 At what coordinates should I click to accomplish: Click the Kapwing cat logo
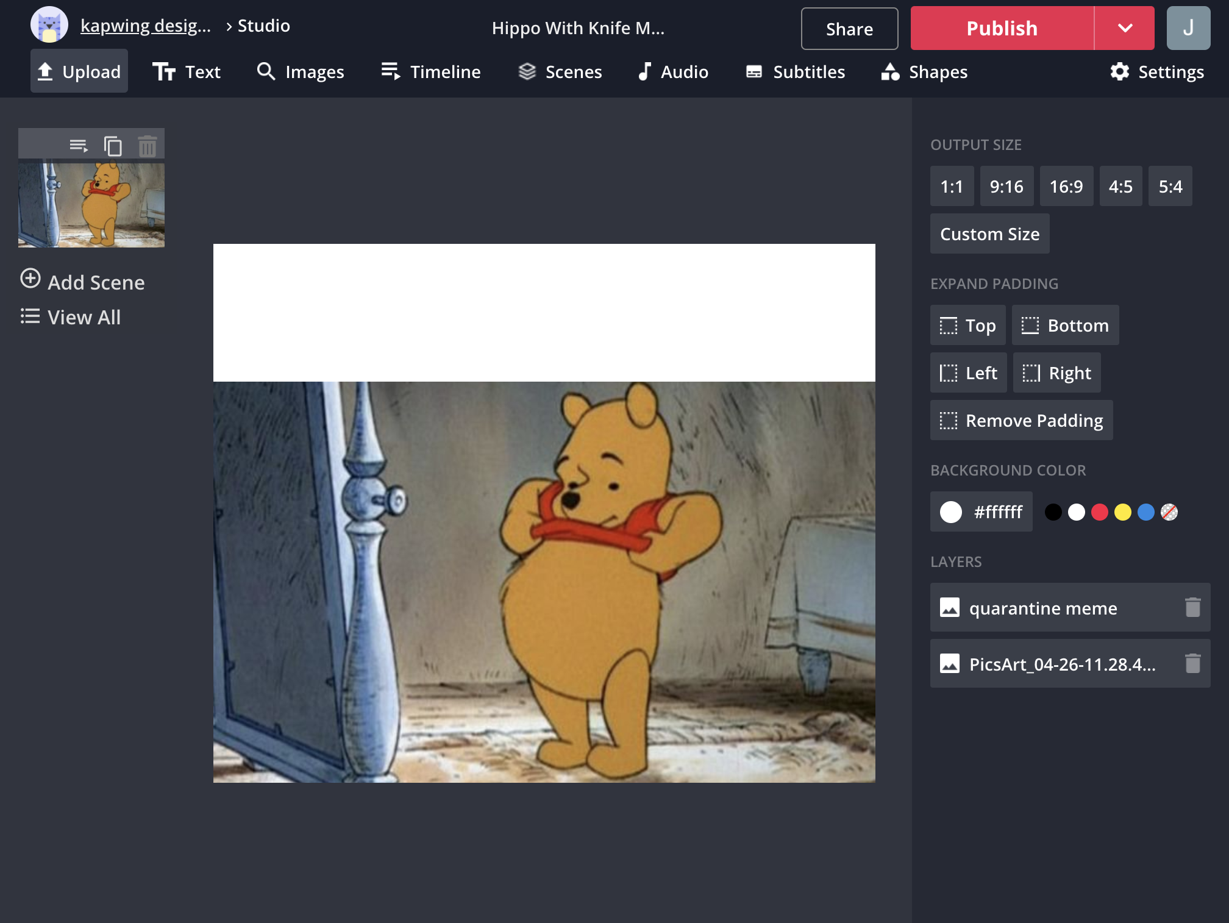[49, 26]
